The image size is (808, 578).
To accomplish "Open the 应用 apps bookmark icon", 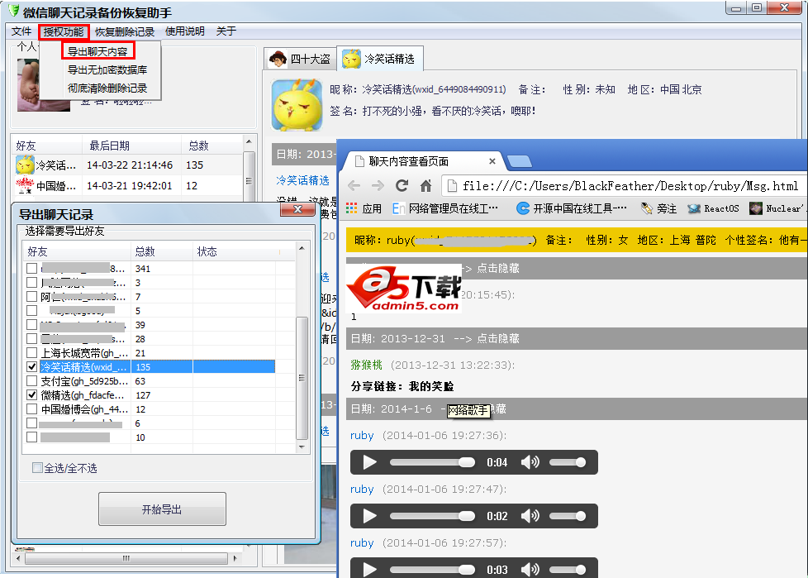I will point(353,208).
